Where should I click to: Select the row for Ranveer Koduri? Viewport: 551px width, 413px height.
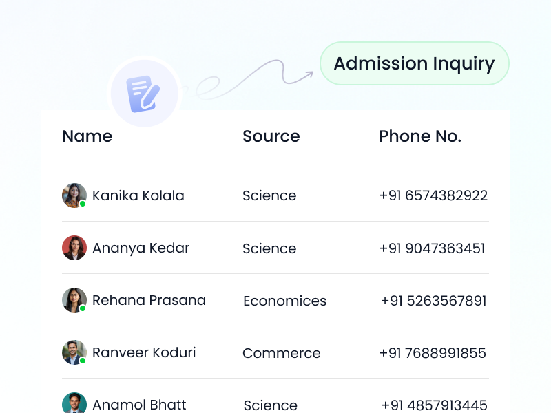point(275,352)
